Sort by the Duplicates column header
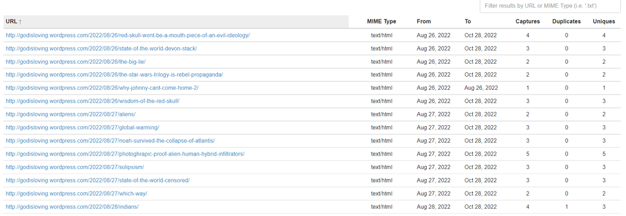626x216 pixels. coord(567,21)
